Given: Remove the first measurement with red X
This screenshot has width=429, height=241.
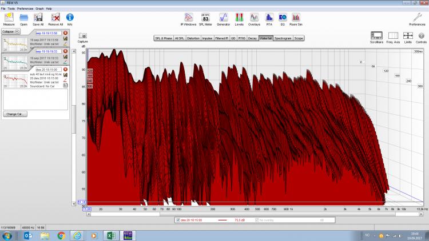Looking at the screenshot, I should (65, 34).
